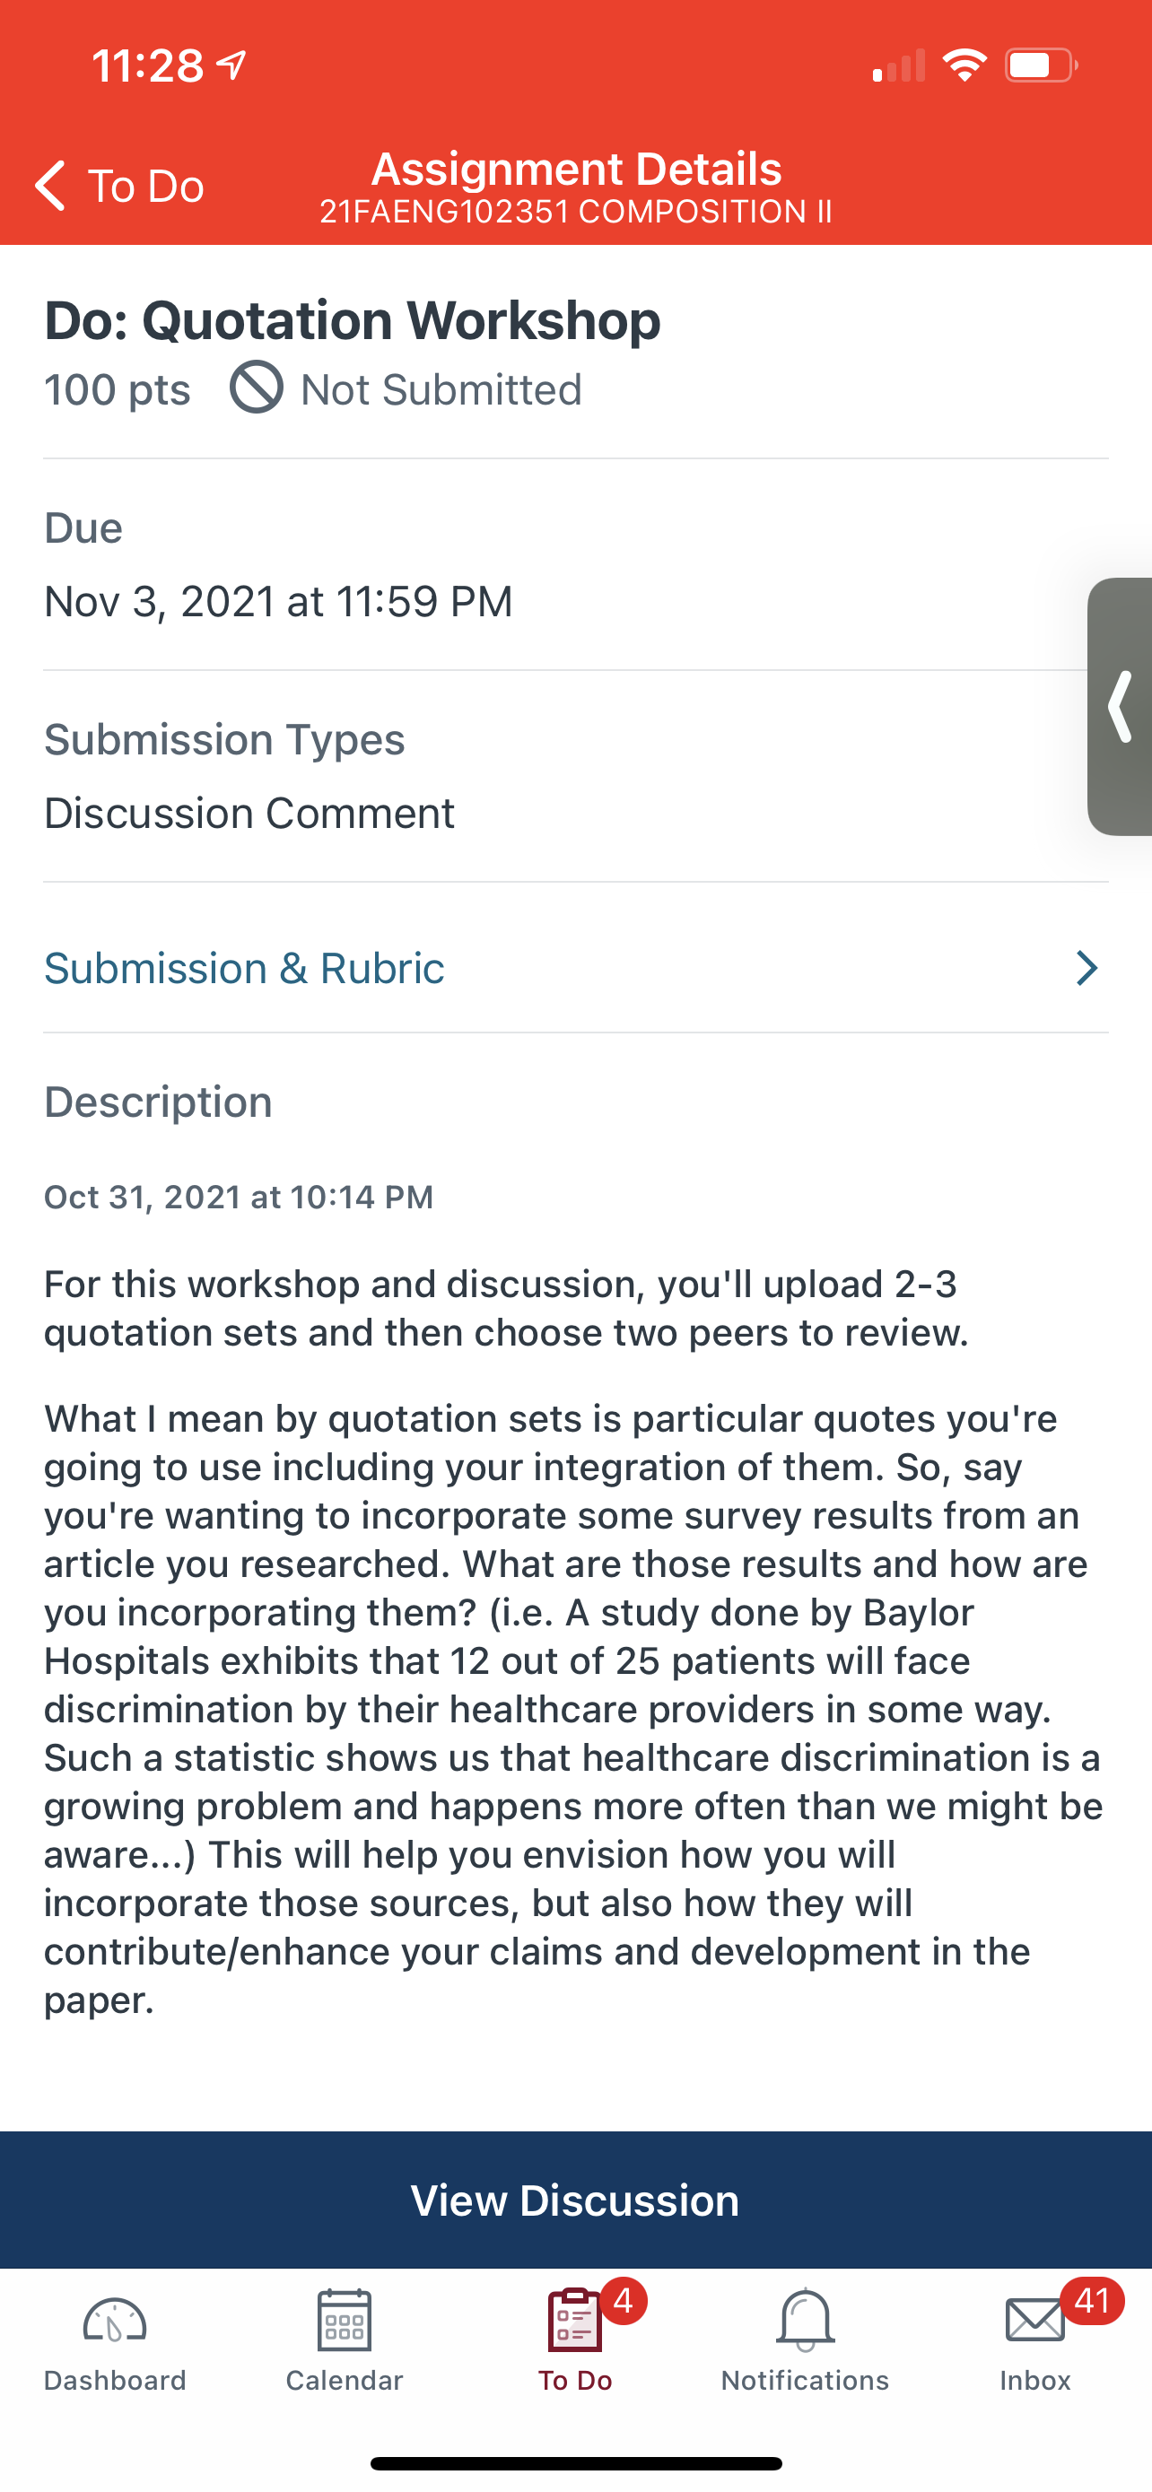Select the To Do clipboard icon
Screen dimensions: 1152x2492
[574, 2320]
